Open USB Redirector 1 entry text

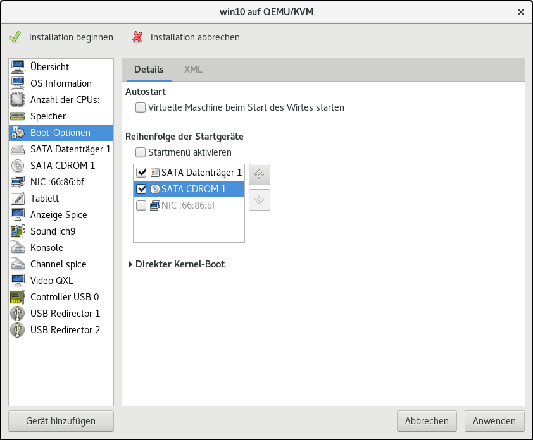[x=65, y=314]
